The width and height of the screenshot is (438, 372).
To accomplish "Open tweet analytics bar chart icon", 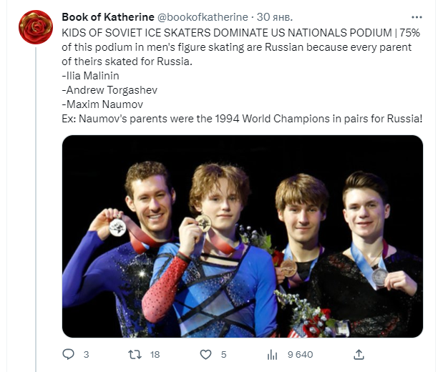I will (x=272, y=354).
